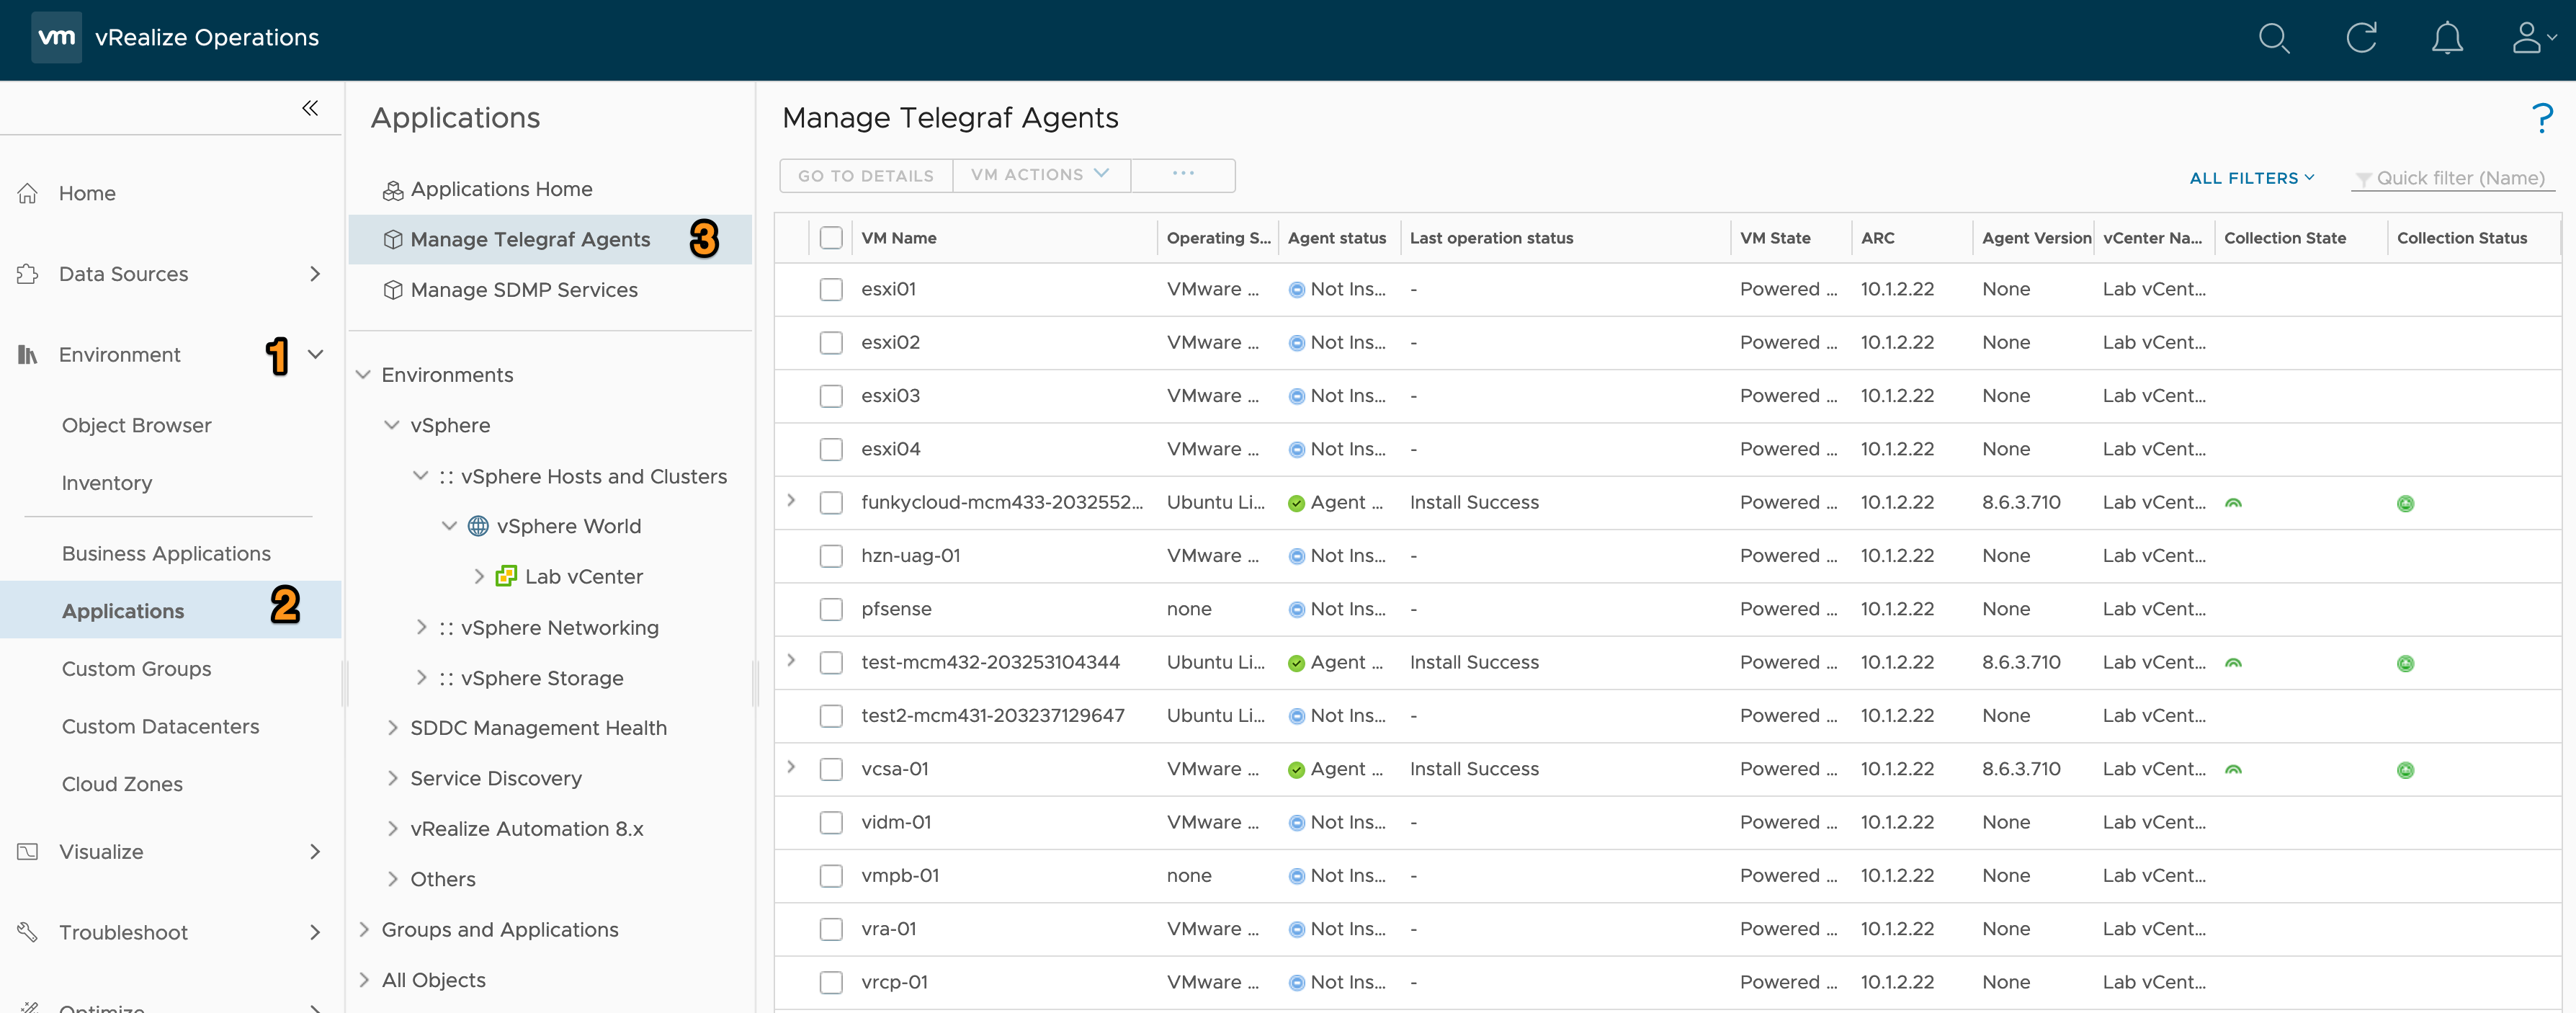Check the vidm-01 row checkbox
The height and width of the screenshot is (1013, 2576).
point(831,822)
